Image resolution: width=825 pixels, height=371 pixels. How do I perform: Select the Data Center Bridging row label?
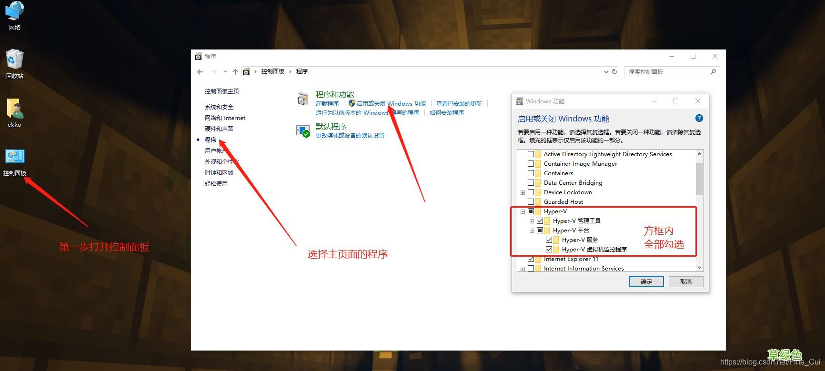573,183
